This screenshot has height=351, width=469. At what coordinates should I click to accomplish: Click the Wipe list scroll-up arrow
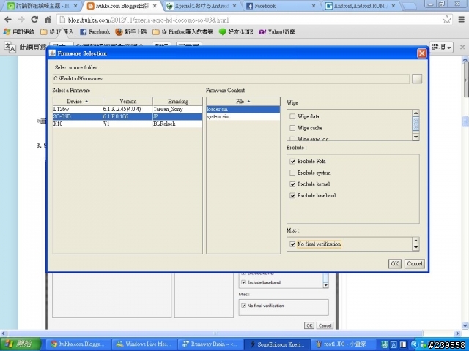(x=416, y=113)
